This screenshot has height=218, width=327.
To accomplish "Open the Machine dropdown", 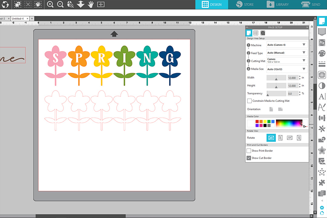I will tap(286, 45).
